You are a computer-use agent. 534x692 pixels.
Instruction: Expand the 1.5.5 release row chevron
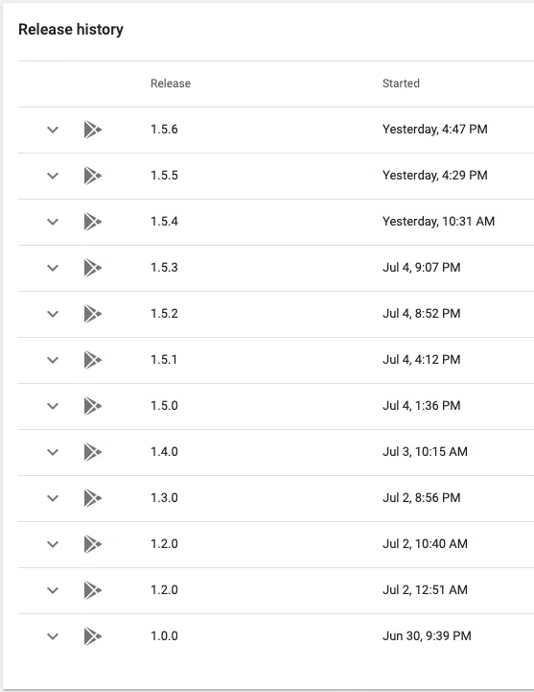click(53, 176)
